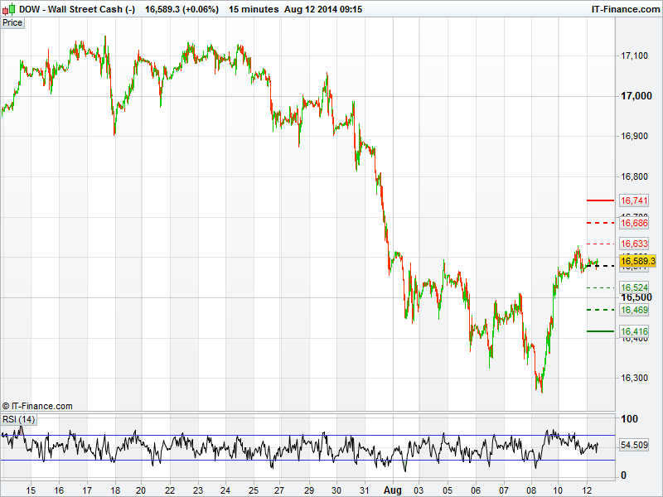Click date 18 on the time axis
This screenshot has width=663, height=497.
pos(115,490)
